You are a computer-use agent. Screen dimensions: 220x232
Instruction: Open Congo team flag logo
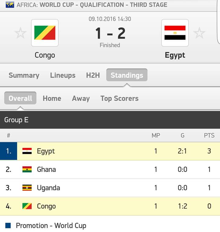(45, 33)
